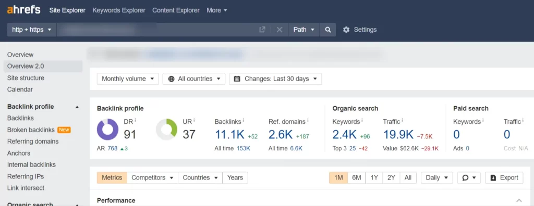
Task: Open URL in new tab icon
Action: pyautogui.click(x=262, y=30)
